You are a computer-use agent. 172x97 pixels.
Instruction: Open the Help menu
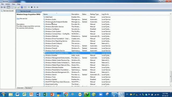(x=19, y=4)
